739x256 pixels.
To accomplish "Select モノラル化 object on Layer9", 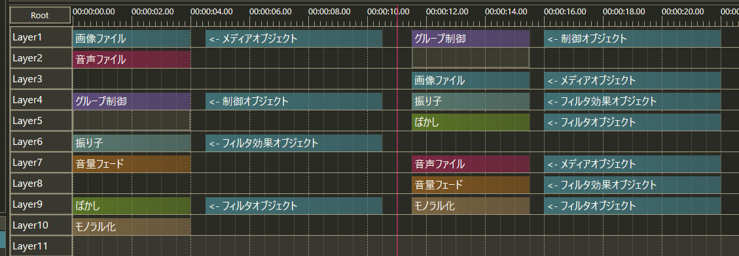I will tap(471, 206).
